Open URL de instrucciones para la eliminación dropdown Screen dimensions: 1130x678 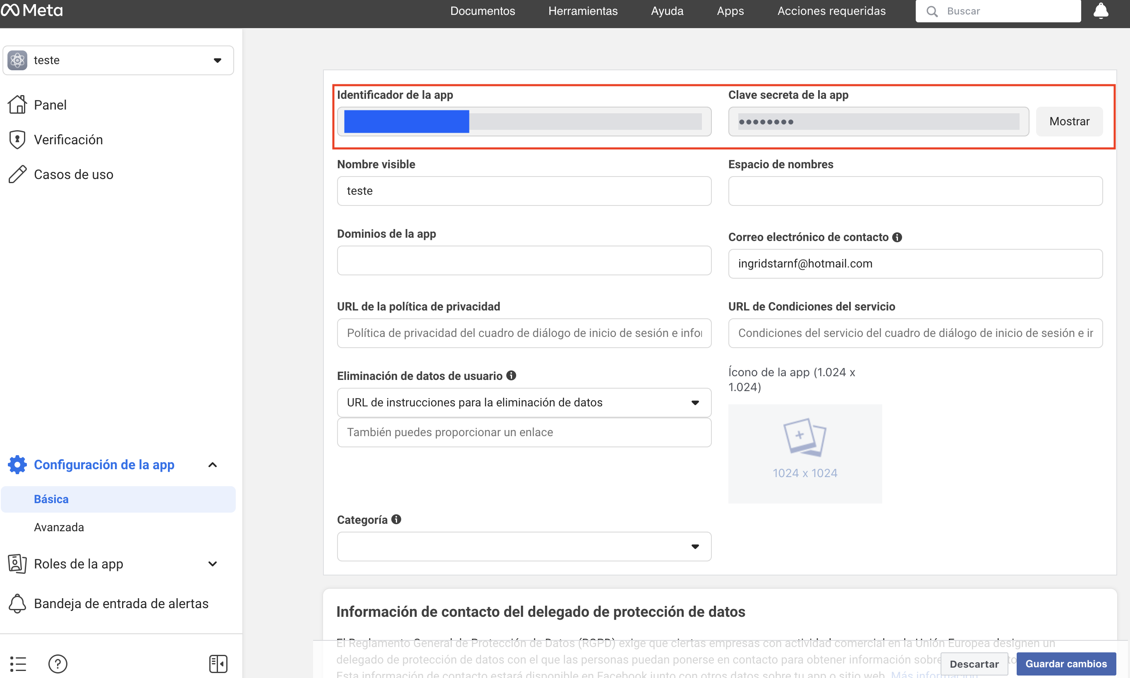[524, 403]
